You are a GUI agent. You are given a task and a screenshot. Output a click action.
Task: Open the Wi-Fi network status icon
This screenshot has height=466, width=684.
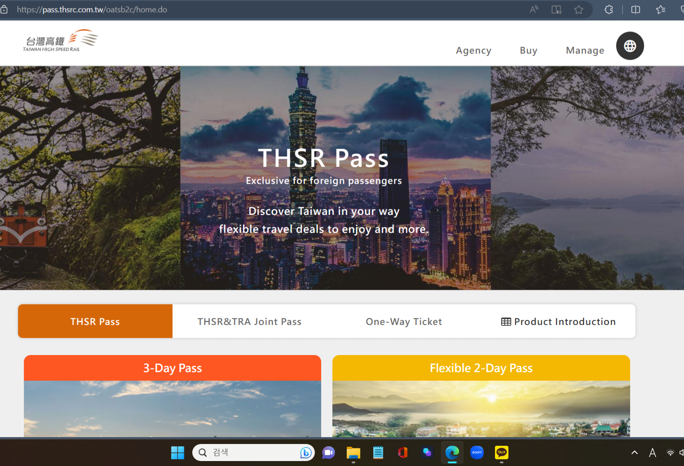[x=670, y=453]
